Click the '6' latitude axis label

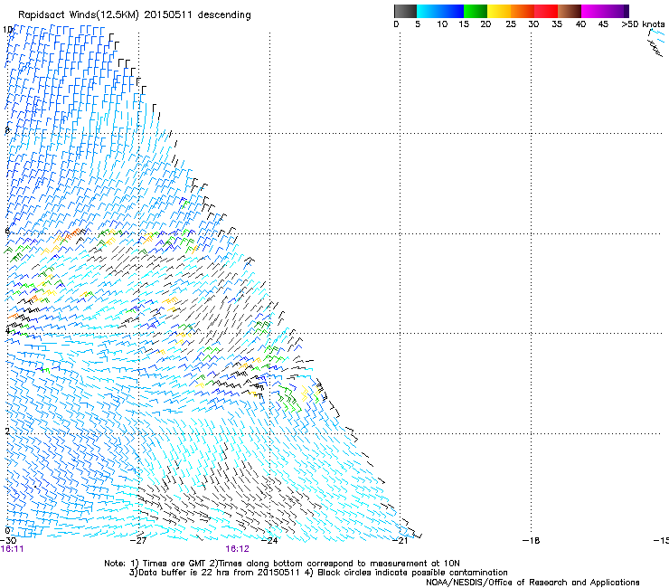7,231
